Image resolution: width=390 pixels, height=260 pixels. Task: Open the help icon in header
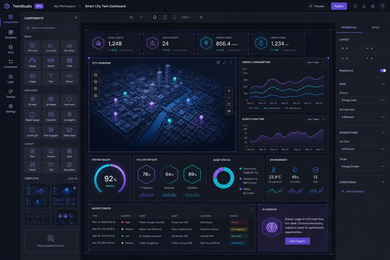click(355, 6)
